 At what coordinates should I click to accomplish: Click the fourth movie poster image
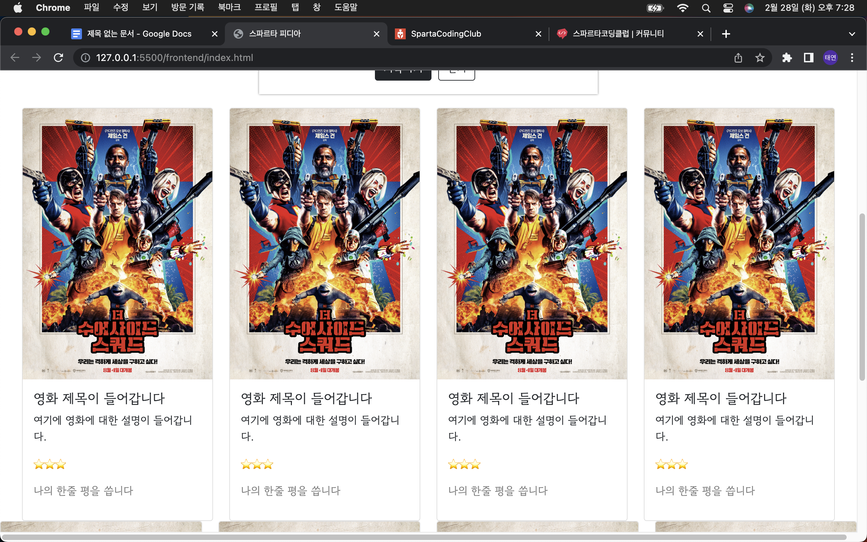pyautogui.click(x=739, y=244)
